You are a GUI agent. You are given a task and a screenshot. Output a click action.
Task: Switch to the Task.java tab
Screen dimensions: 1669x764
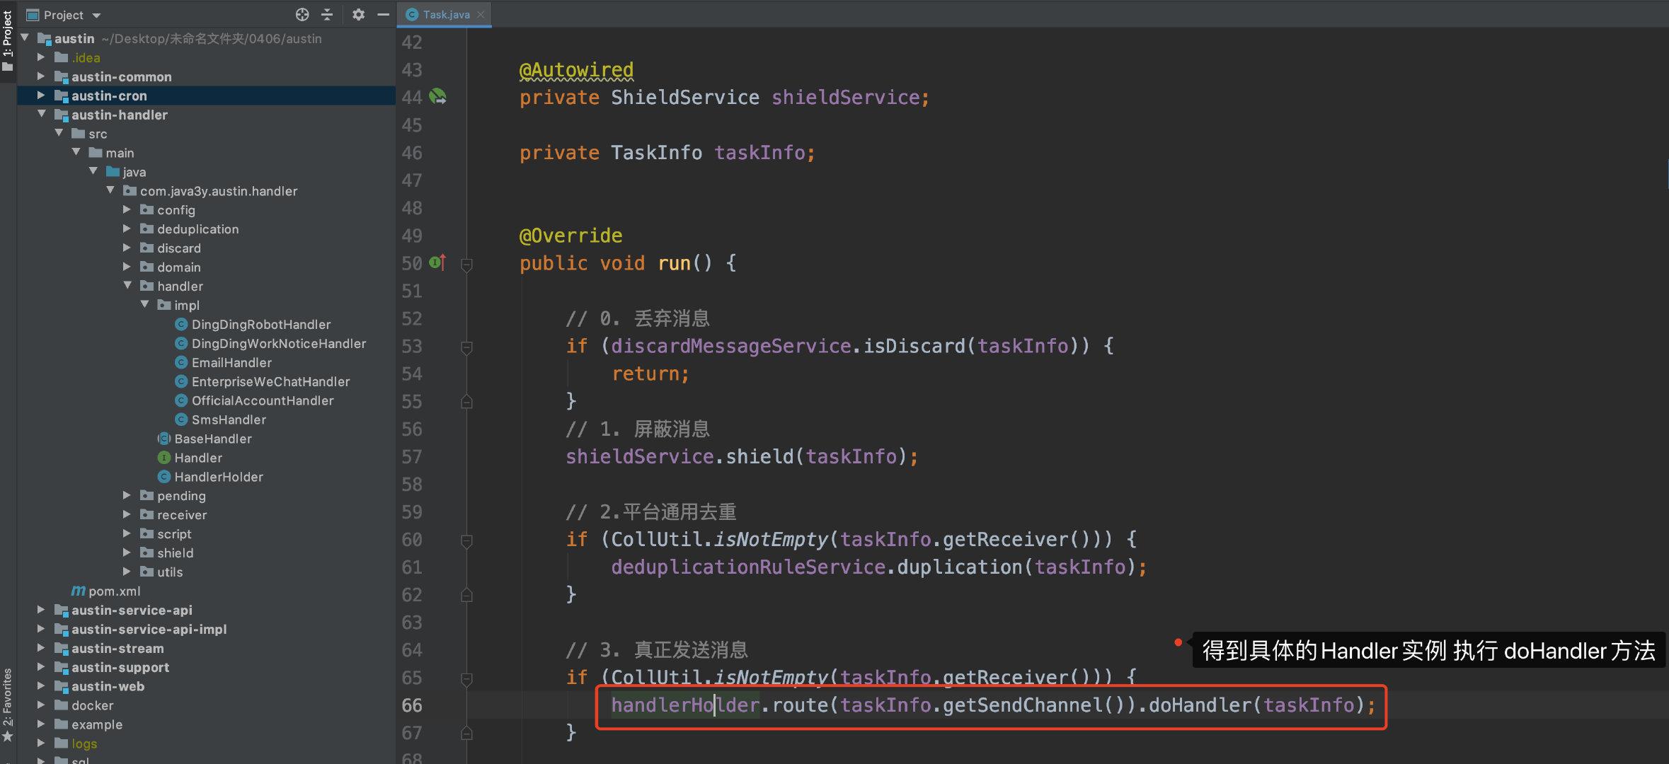[445, 14]
